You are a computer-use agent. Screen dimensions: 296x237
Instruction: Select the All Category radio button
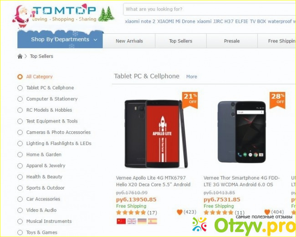tap(20, 77)
